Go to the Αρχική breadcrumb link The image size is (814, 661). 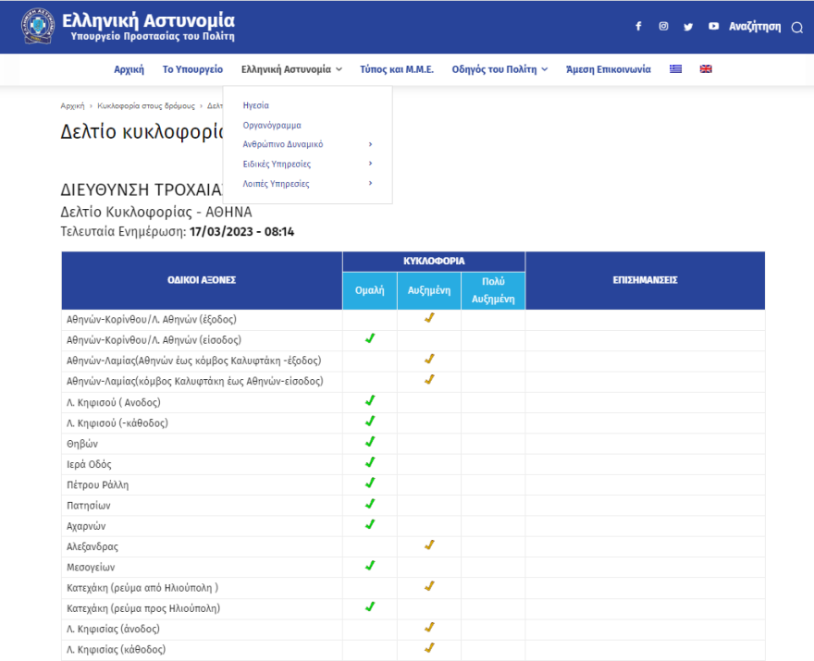pyautogui.click(x=72, y=105)
